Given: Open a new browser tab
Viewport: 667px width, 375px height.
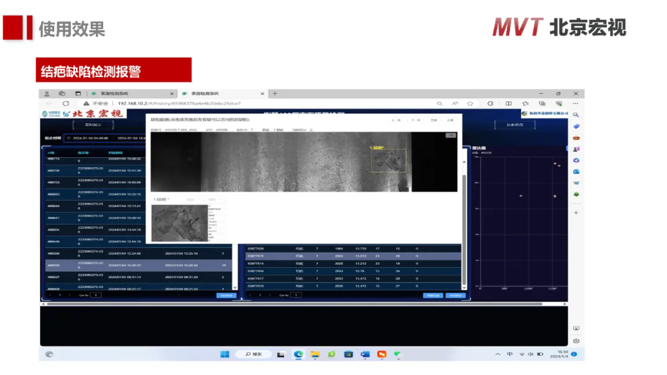Looking at the screenshot, I should click(275, 94).
